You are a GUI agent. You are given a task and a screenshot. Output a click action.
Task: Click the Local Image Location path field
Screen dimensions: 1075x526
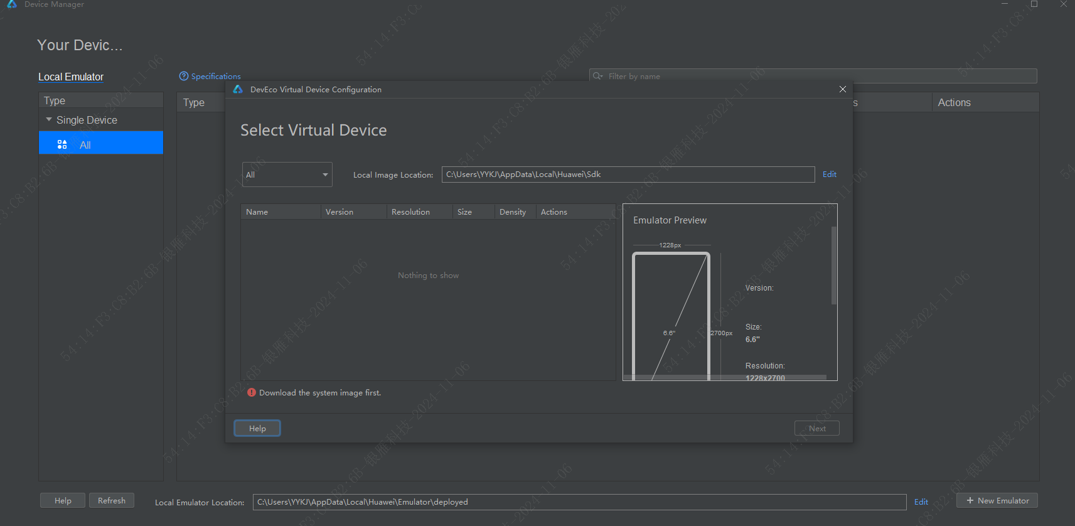point(628,174)
